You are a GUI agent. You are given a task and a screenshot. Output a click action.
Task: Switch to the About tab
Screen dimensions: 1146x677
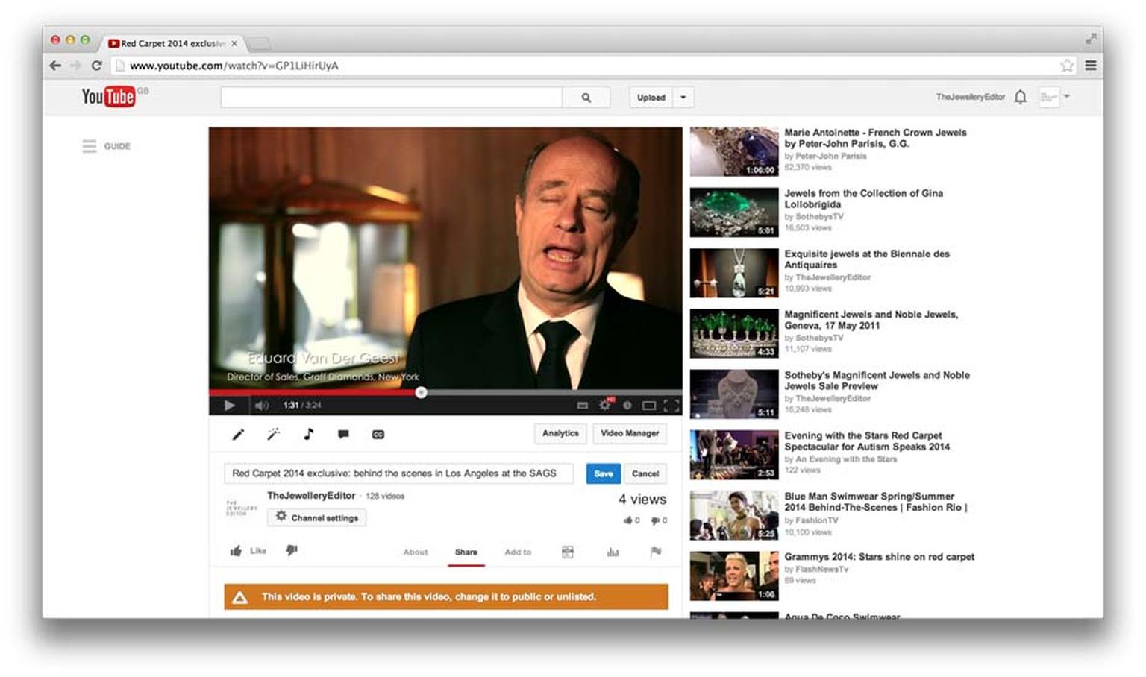click(x=416, y=552)
